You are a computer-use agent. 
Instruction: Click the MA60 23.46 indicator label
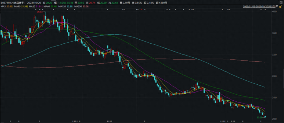[x=50, y=7]
